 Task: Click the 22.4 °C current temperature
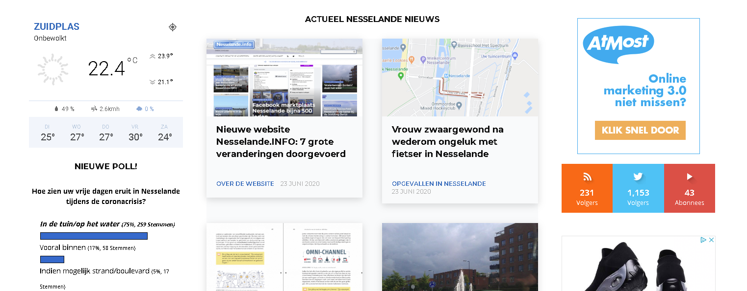113,68
